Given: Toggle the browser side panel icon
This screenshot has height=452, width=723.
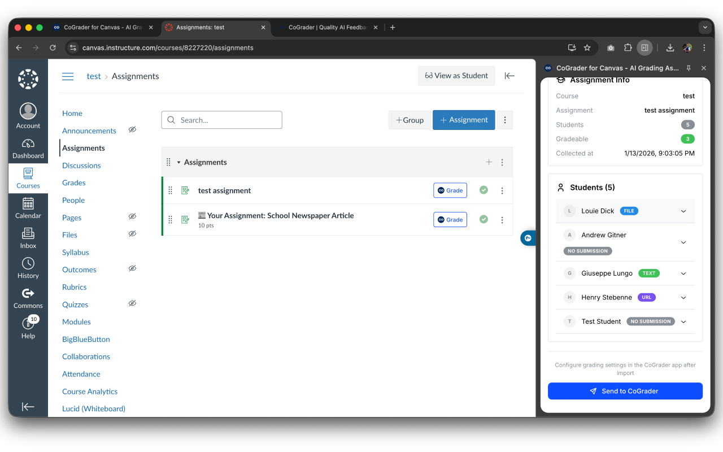Looking at the screenshot, I should pyautogui.click(x=644, y=48).
